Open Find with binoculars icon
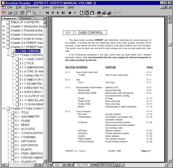The height and width of the screenshot is (168, 173). point(99,13)
